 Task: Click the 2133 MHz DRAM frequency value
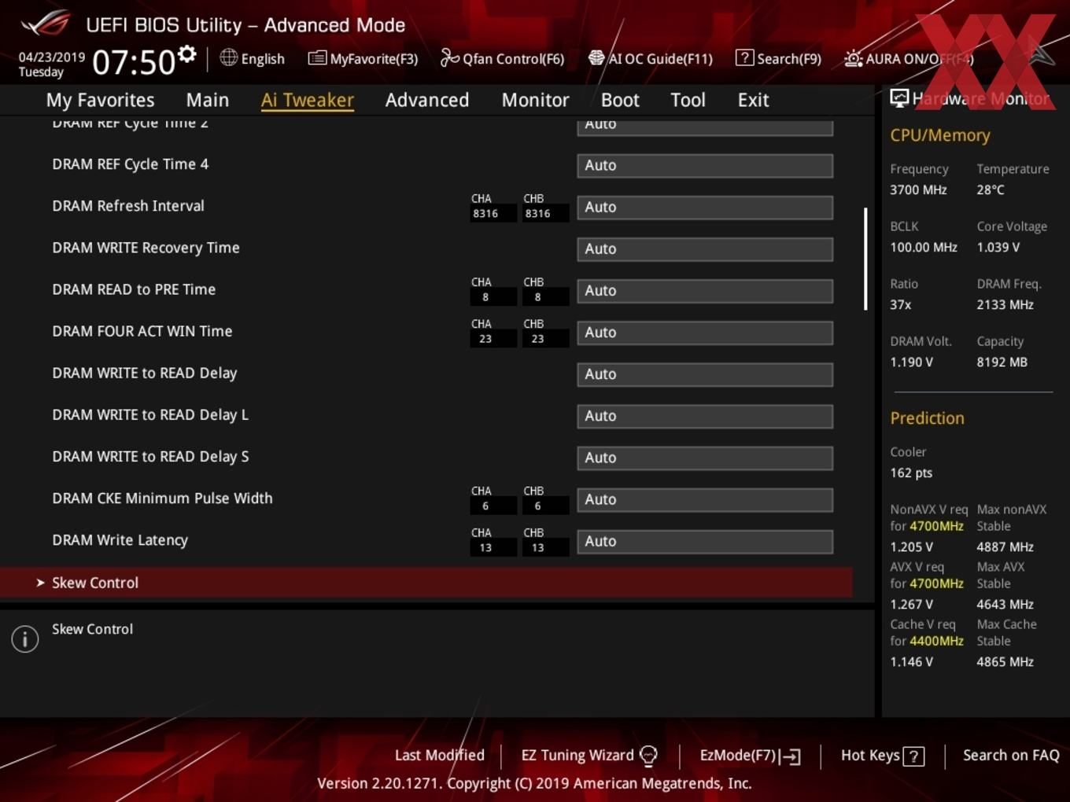pyautogui.click(x=1005, y=305)
